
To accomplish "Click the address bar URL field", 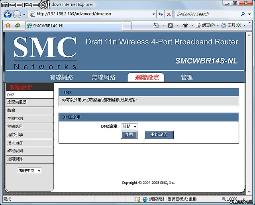I will pyautogui.click(x=91, y=14).
